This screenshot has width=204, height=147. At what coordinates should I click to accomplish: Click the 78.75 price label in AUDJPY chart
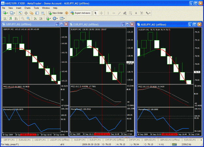point(197,72)
